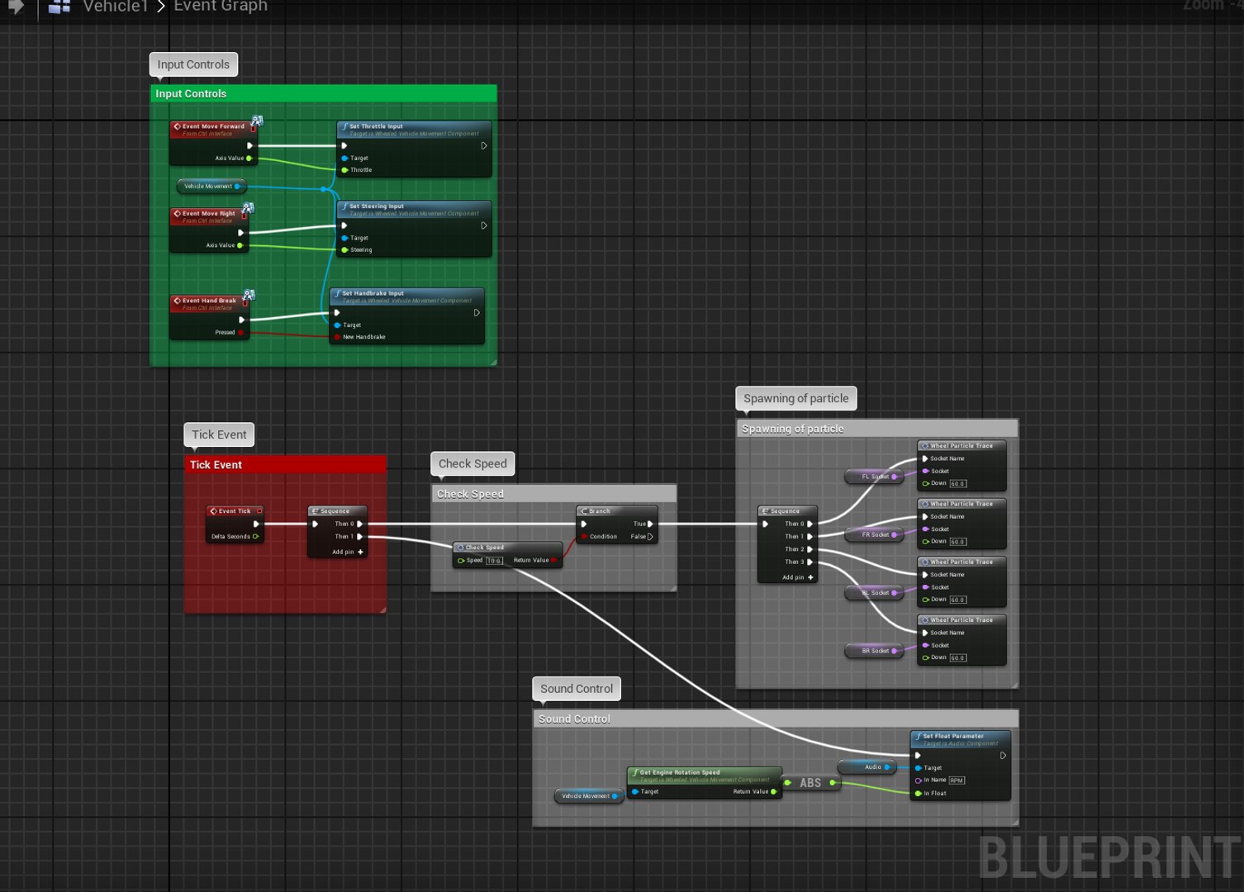The image size is (1244, 892).
Task: Select the Audio variable node
Action: [x=867, y=767]
